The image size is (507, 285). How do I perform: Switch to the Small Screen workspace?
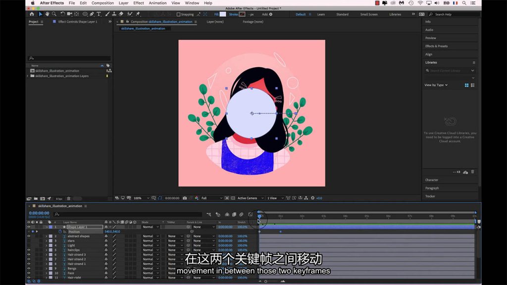tap(369, 14)
